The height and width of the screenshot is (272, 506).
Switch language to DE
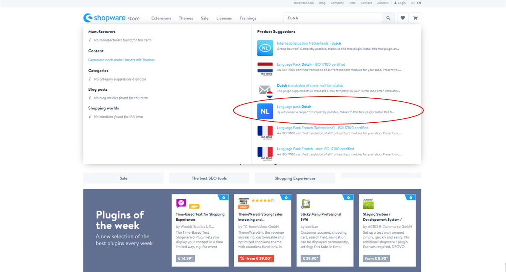(x=413, y=3)
